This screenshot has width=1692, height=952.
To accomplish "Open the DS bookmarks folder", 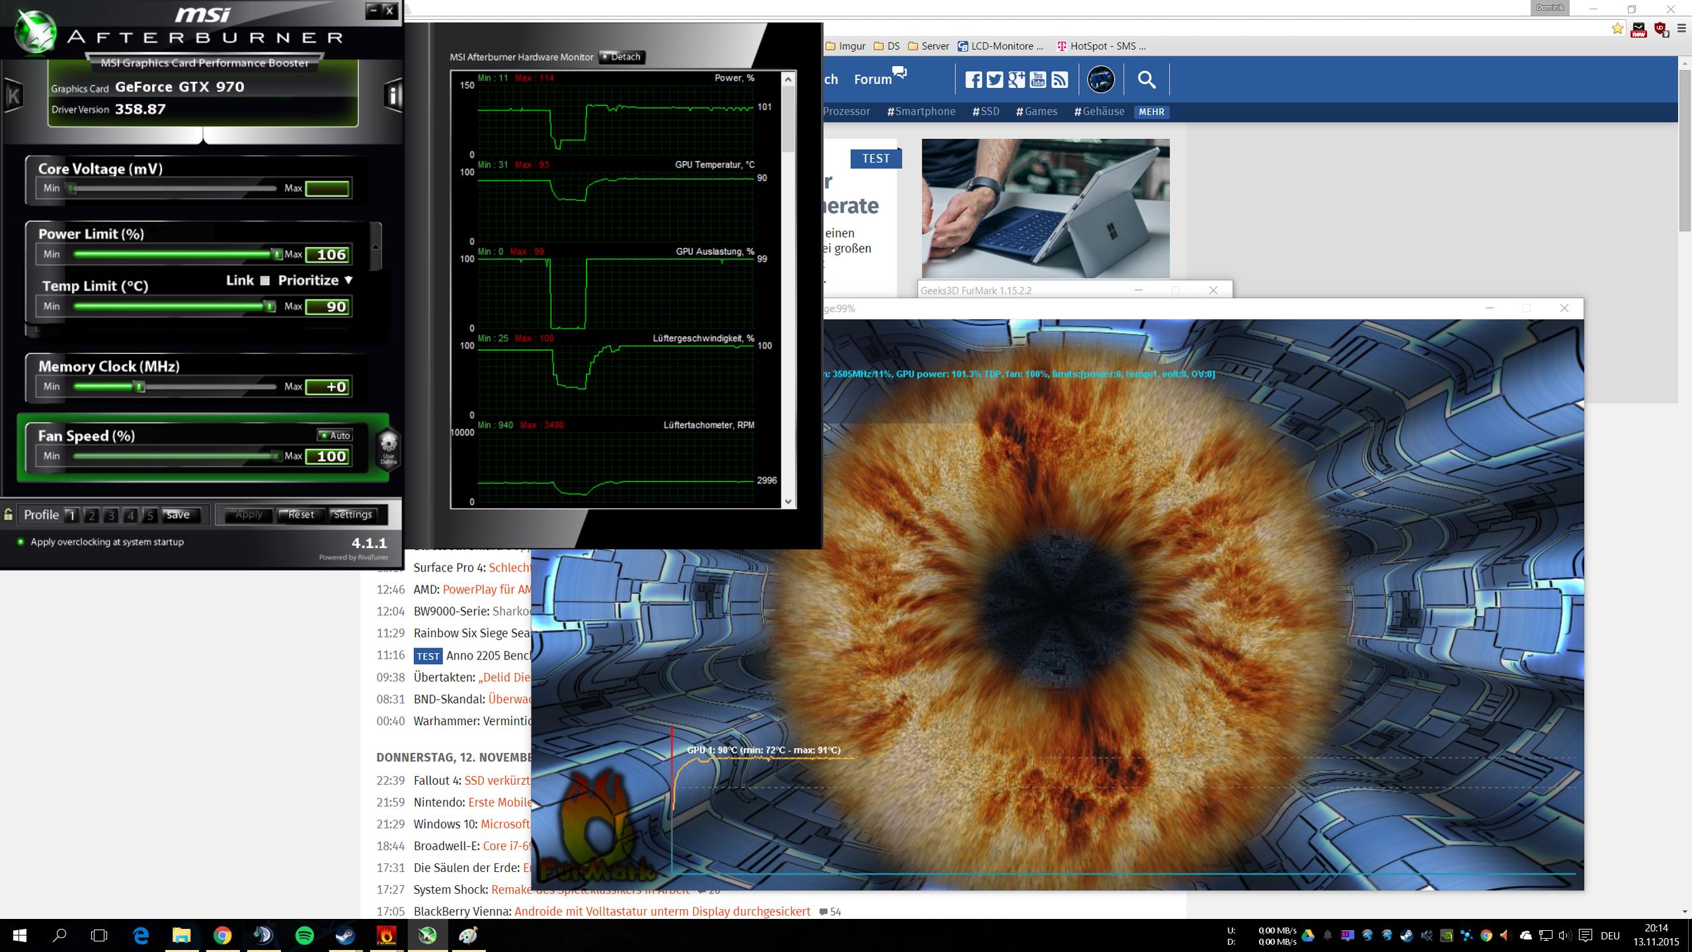I will (887, 46).
